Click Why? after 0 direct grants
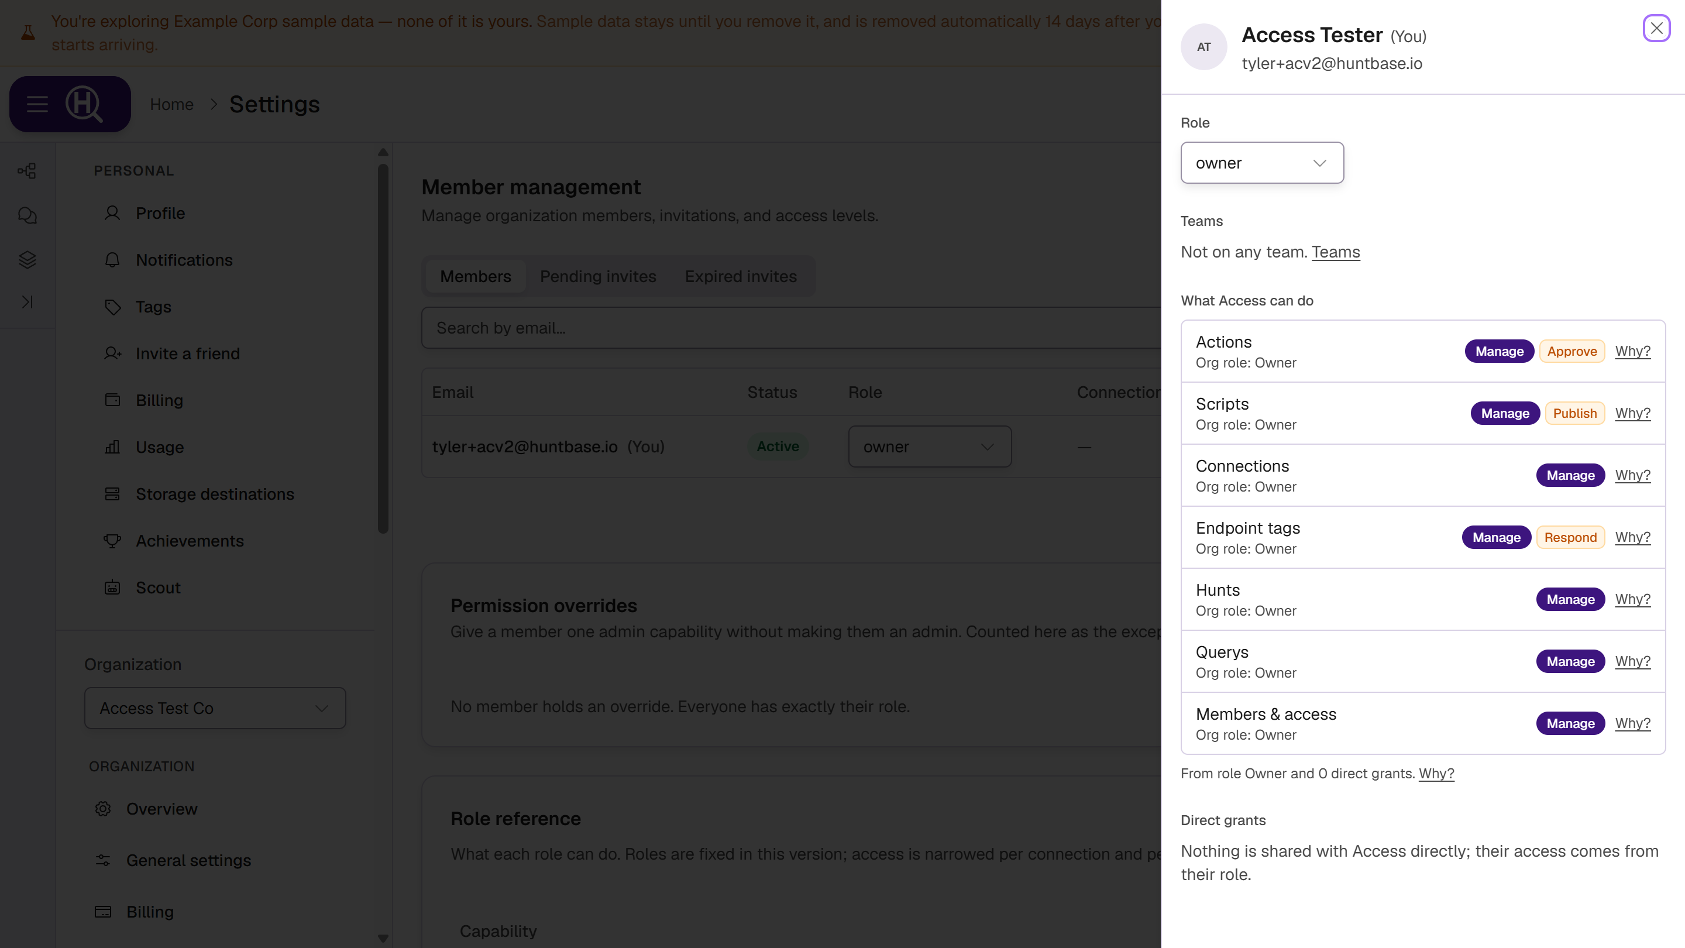 (x=1436, y=773)
